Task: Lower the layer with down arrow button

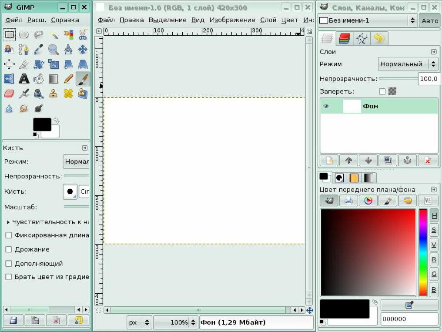Action: click(368, 161)
